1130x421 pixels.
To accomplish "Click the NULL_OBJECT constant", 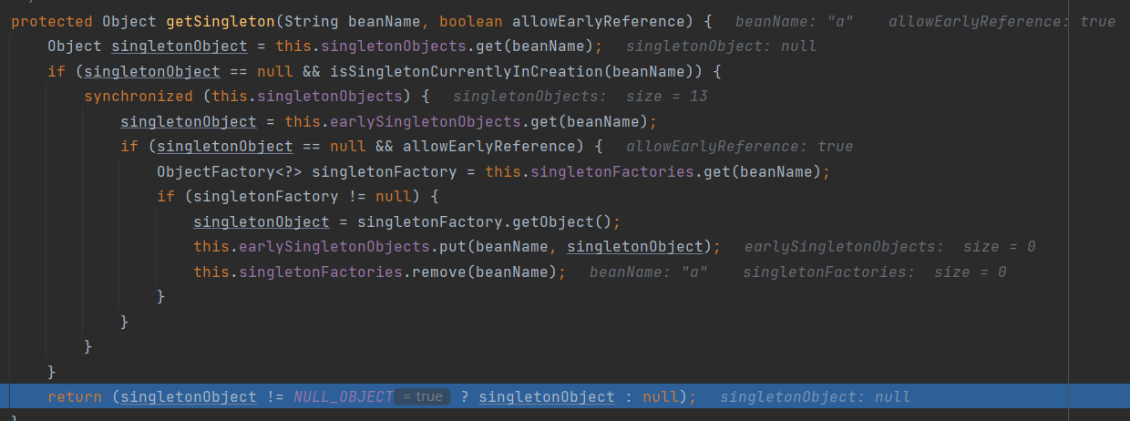I will coord(344,396).
